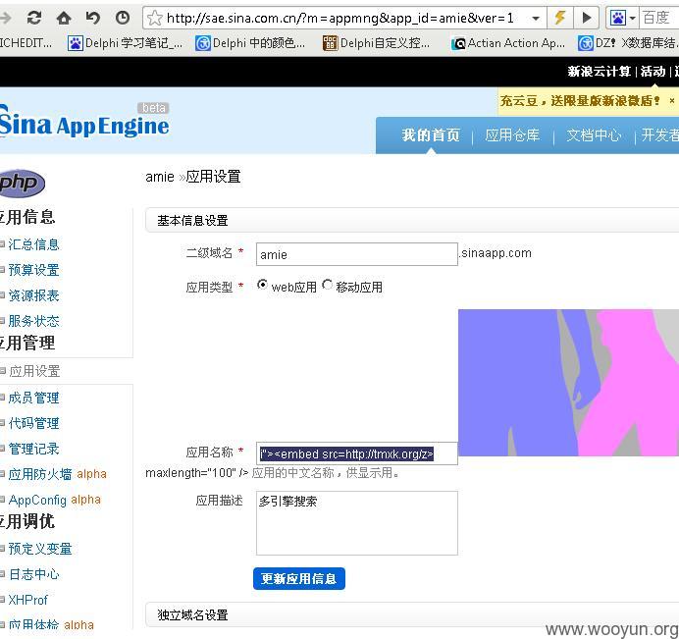679x639 pixels.
Task: Open 预算设置 in sidebar
Action: click(x=33, y=270)
